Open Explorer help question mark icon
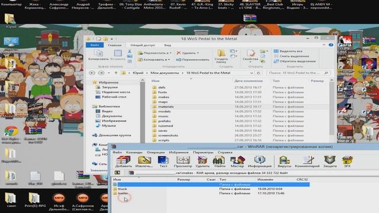The image size is (379, 213). [x=331, y=45]
